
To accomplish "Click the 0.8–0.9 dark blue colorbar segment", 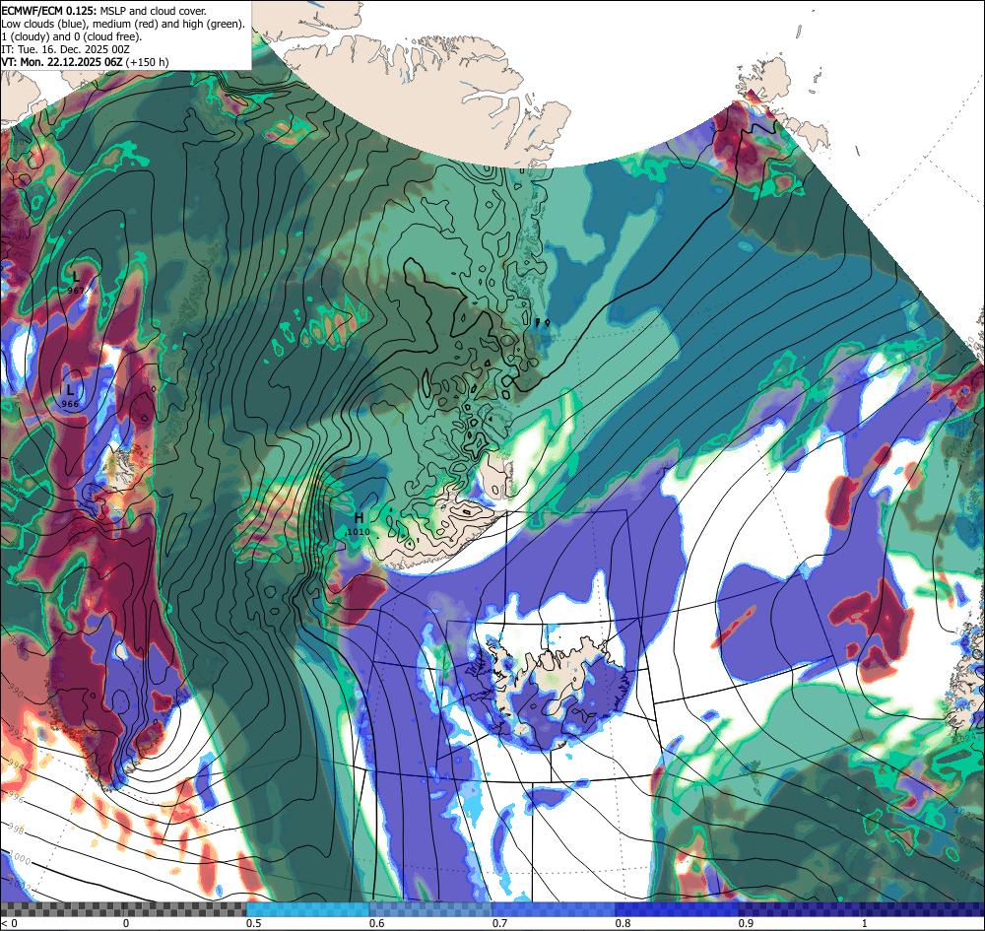I will click(x=678, y=909).
